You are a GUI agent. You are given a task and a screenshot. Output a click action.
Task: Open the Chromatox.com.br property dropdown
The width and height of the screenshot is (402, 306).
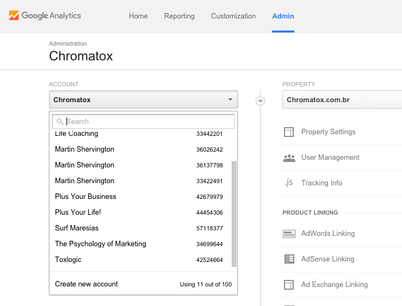(342, 99)
